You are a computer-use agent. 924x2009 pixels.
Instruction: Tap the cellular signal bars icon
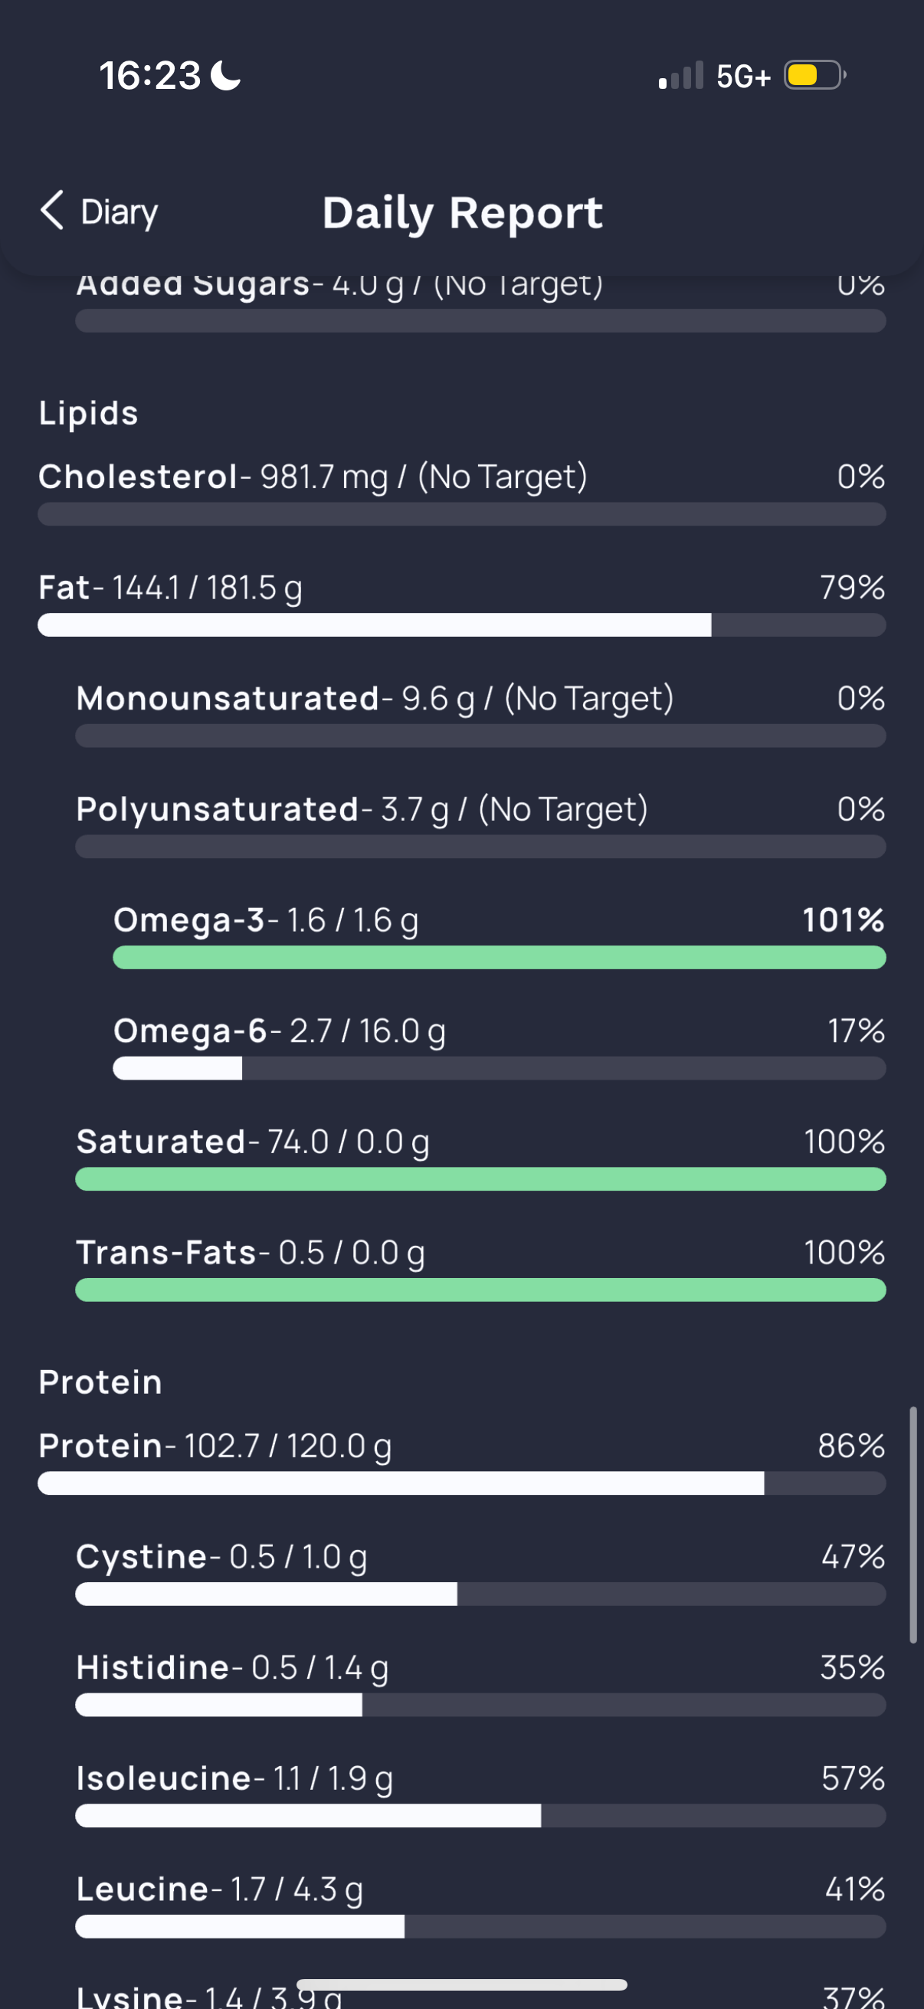tap(680, 76)
